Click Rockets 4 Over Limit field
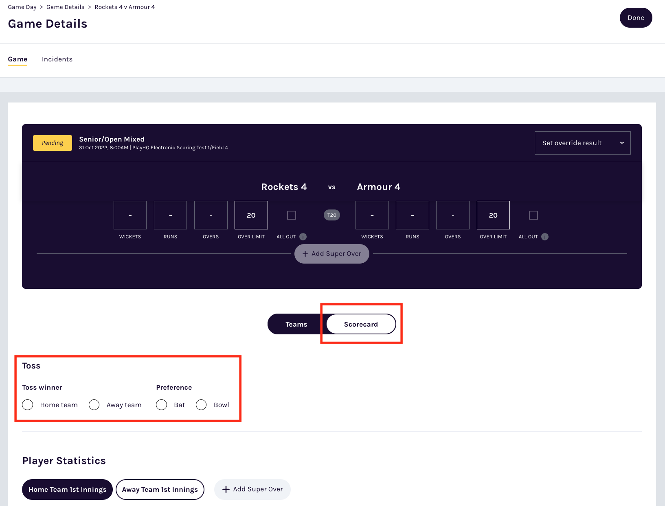 (251, 215)
